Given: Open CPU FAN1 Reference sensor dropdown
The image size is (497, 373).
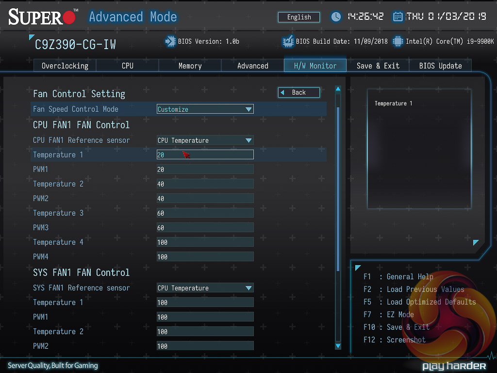Looking at the screenshot, I should [205, 140].
